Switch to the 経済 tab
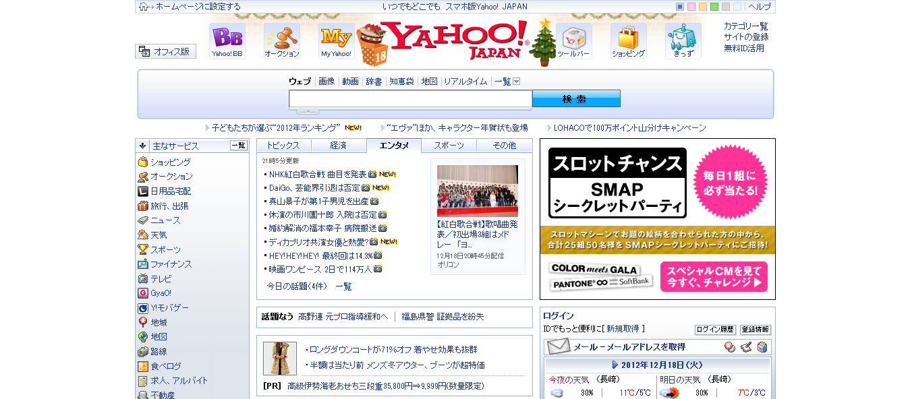This screenshot has height=399, width=910. (339, 146)
